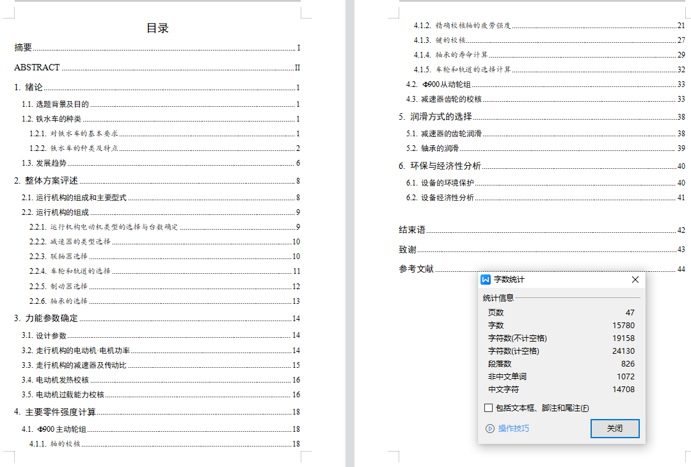
Task: Click 1.2.1. 对铁水车的基本要求 entry
Action: (x=165, y=134)
